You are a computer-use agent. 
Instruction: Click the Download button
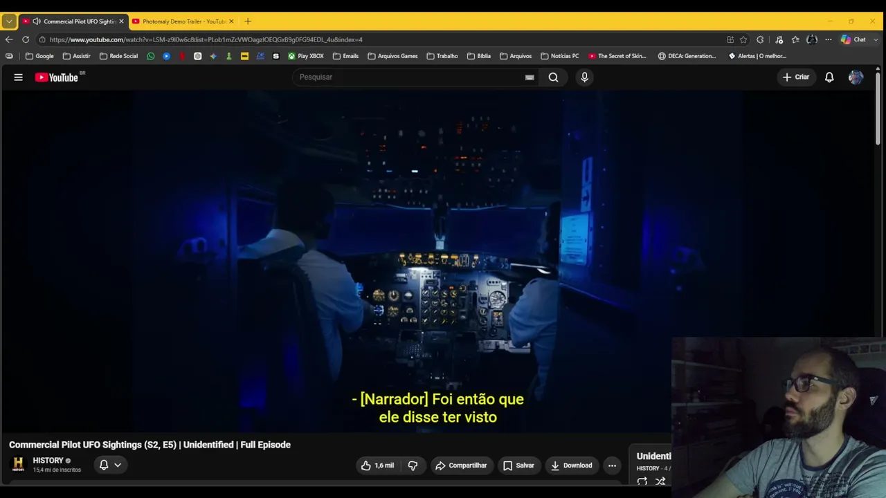571,465
